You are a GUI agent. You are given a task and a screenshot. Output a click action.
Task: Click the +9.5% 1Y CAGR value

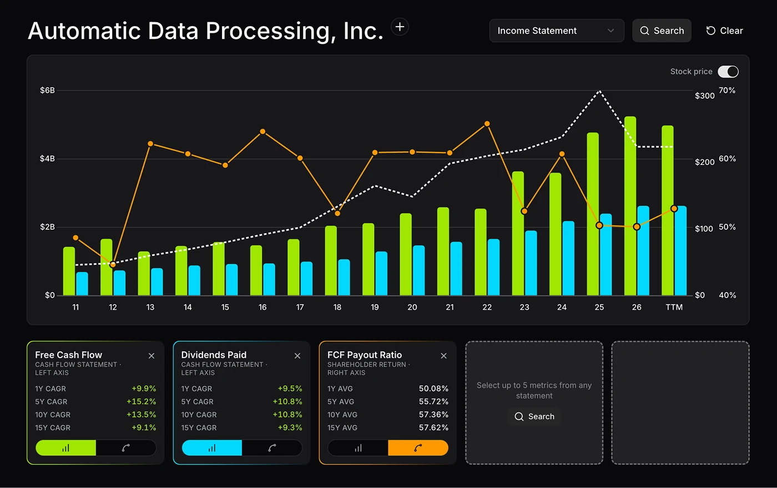tap(290, 389)
